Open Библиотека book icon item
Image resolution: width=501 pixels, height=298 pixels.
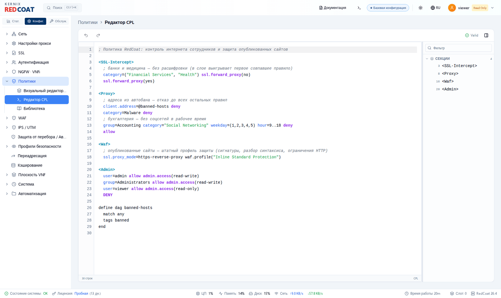[19, 109]
